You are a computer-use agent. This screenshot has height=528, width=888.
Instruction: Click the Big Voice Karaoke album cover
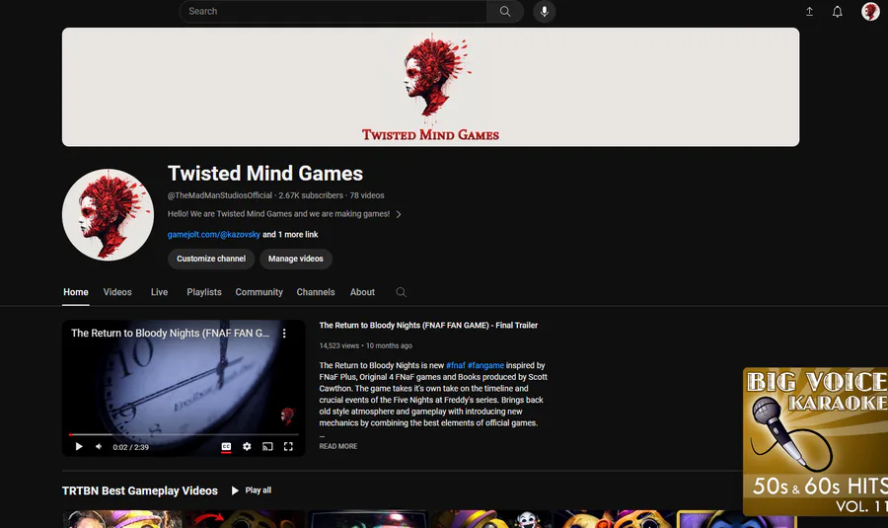click(x=816, y=442)
